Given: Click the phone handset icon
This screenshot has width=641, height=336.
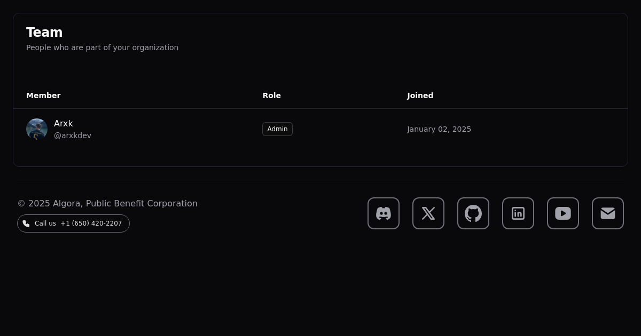Looking at the screenshot, I should (x=26, y=223).
